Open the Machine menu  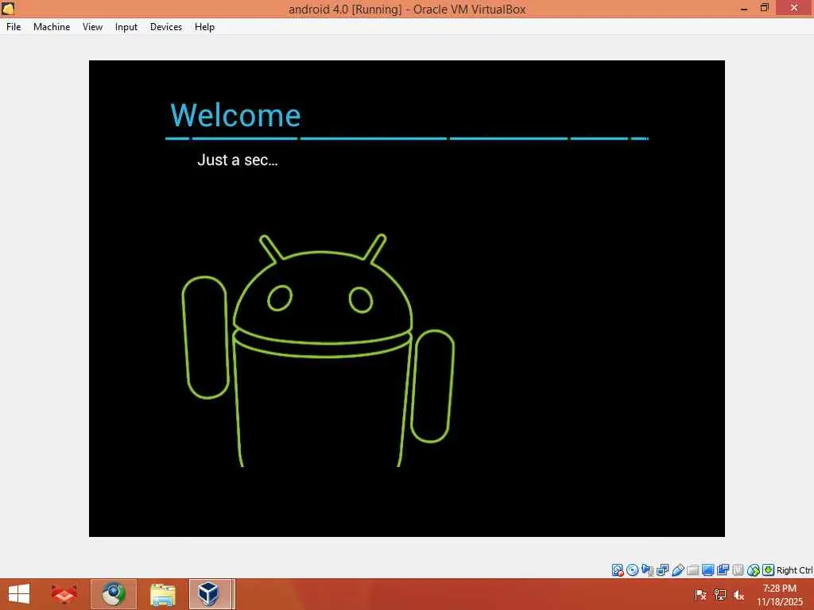click(52, 27)
